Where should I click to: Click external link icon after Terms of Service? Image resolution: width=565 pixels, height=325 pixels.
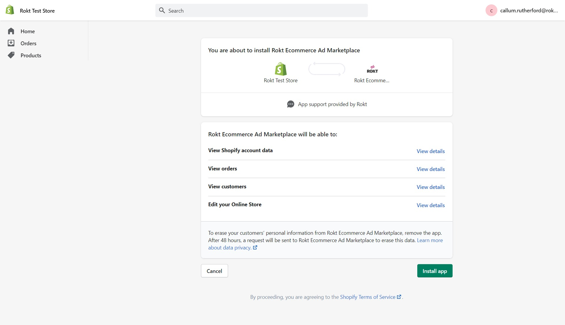point(399,297)
